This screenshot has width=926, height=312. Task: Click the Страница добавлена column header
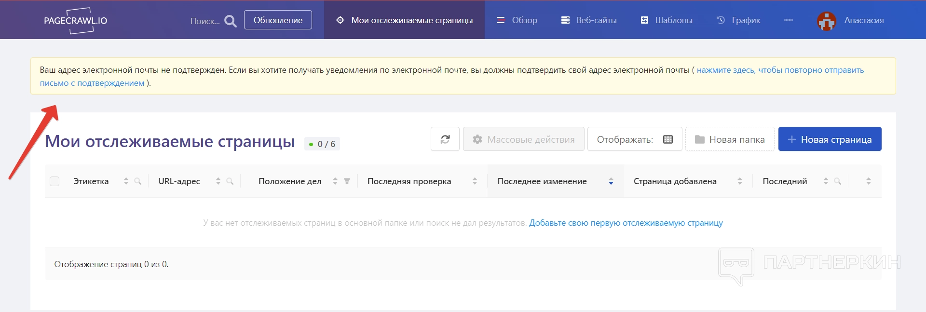pyautogui.click(x=675, y=181)
